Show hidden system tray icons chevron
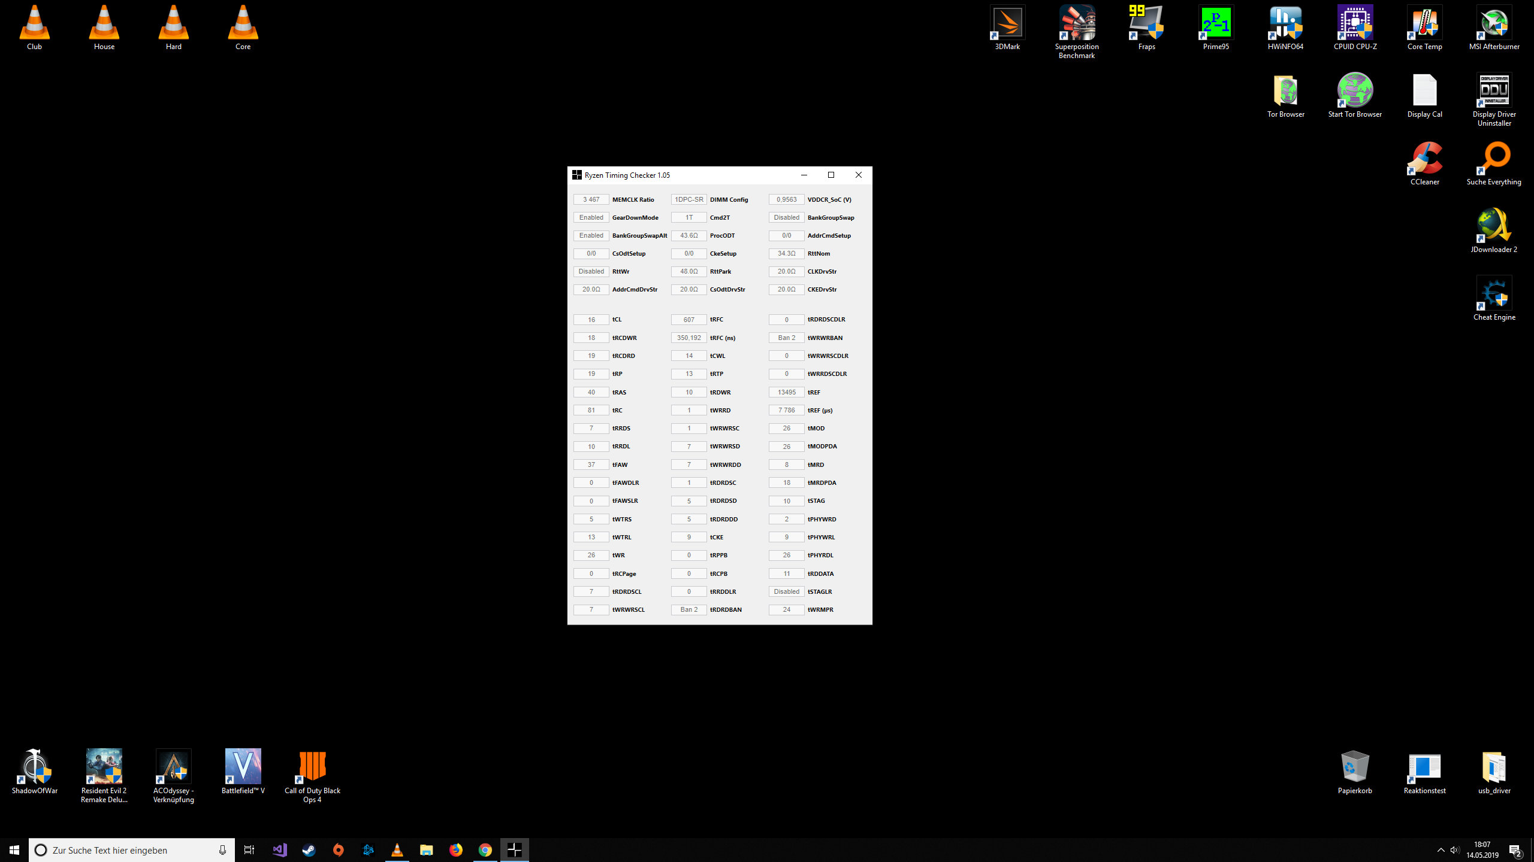The image size is (1534, 862). pos(1441,850)
